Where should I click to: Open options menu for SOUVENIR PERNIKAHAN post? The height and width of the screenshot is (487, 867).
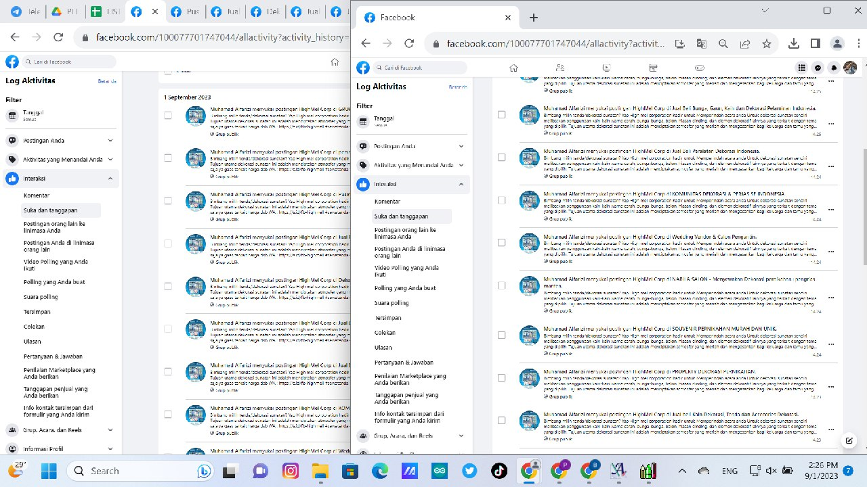(x=831, y=344)
